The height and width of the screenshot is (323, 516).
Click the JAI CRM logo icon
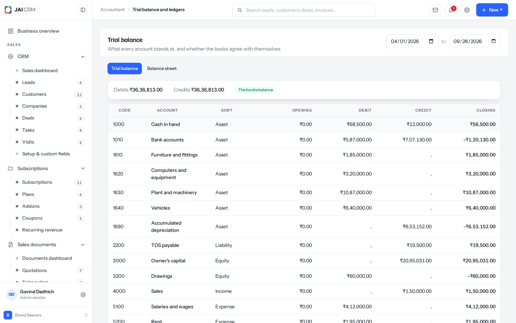[8, 10]
